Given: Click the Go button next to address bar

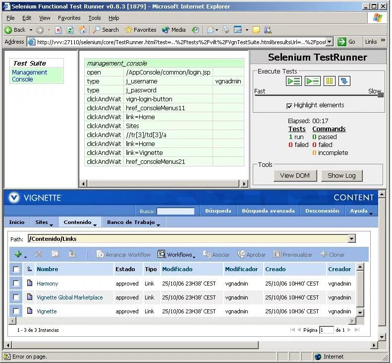Looking at the screenshot, I should 346,42.
